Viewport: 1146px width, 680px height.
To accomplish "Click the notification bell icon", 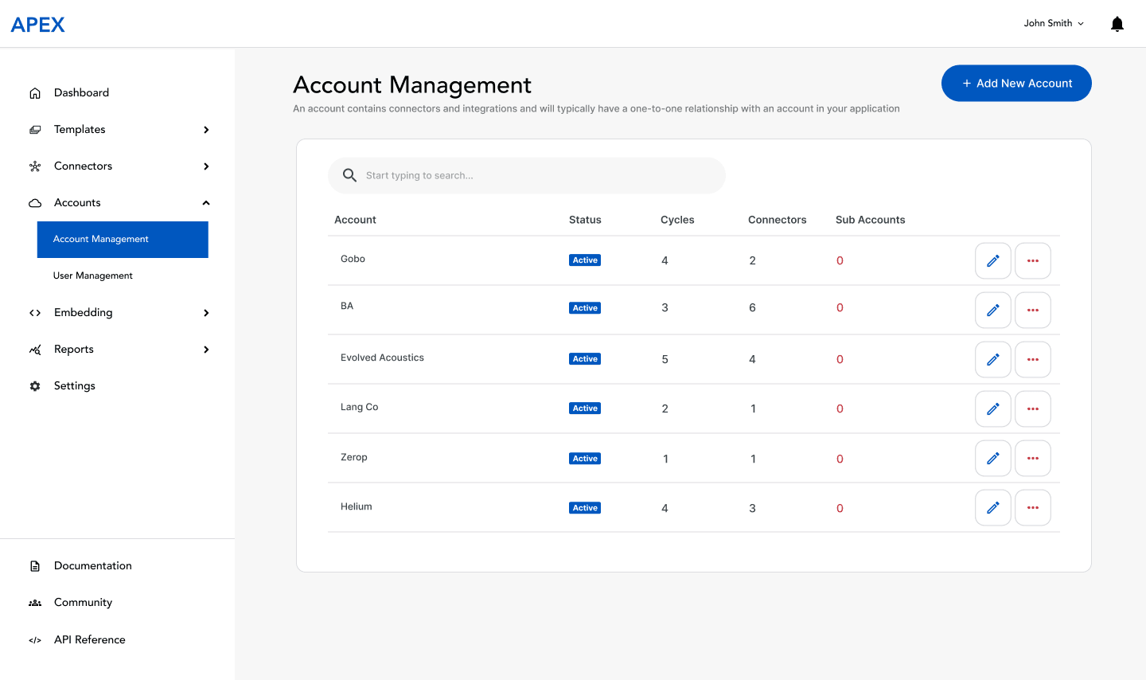I will coord(1117,23).
